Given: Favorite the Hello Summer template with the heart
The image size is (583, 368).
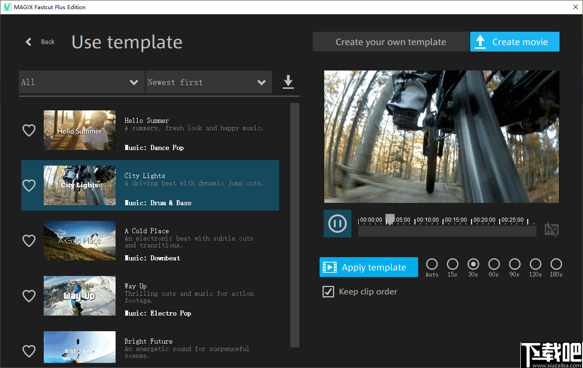Looking at the screenshot, I should coord(29,130).
